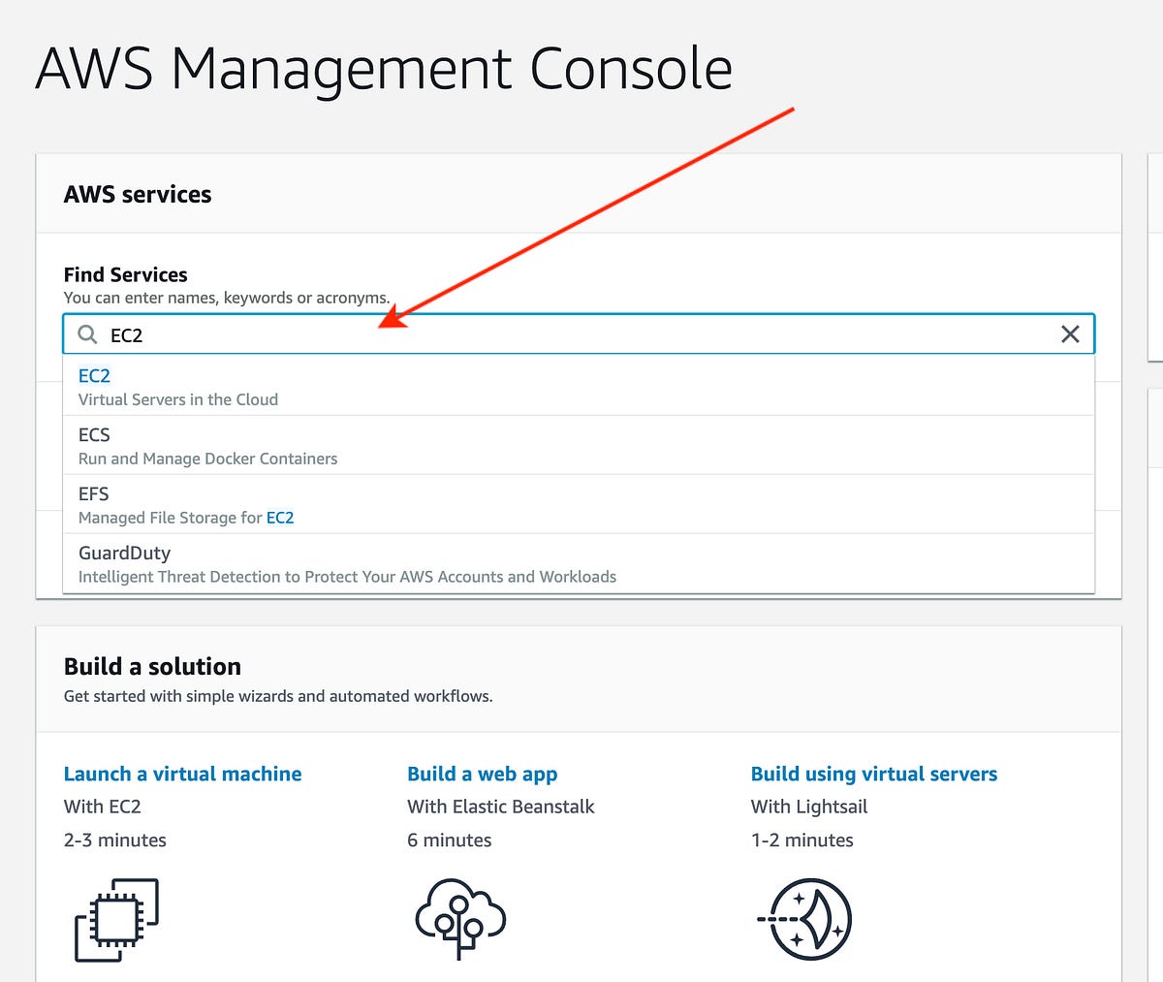Click inside the Find Services search box
This screenshot has height=982, width=1163.
388,334
